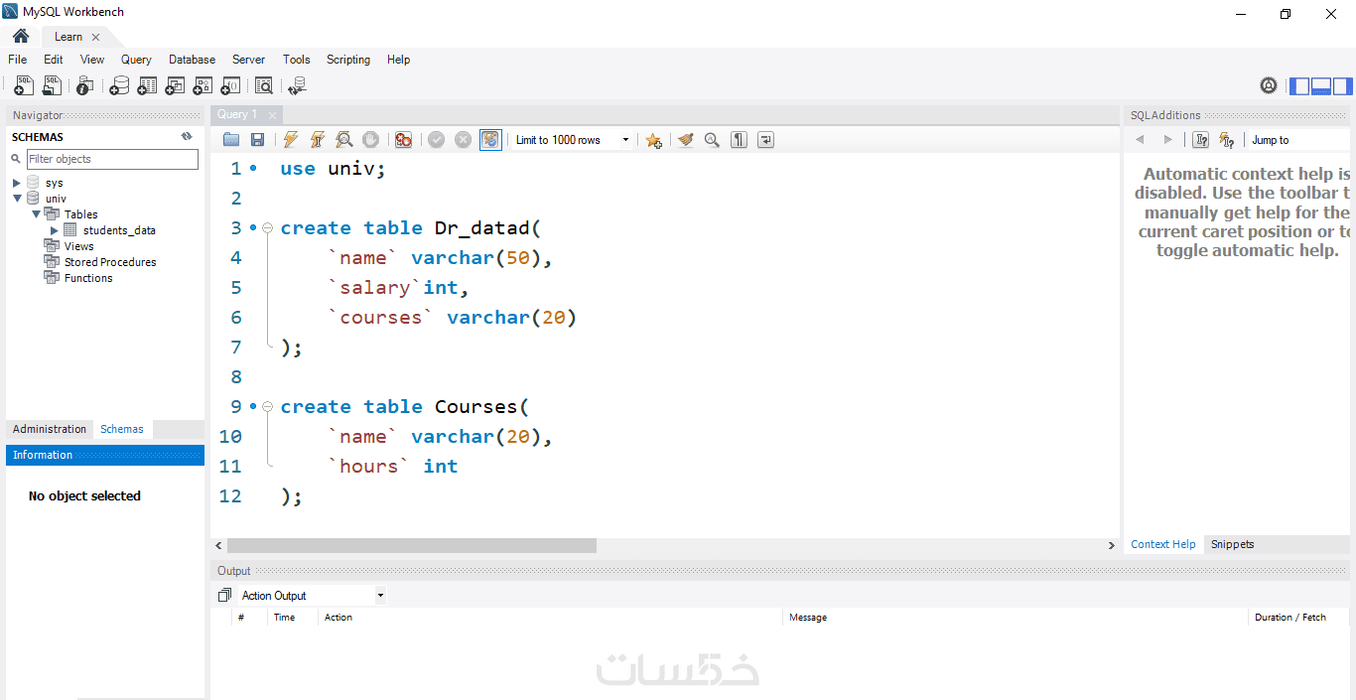Select the Views tree item

coord(78,246)
